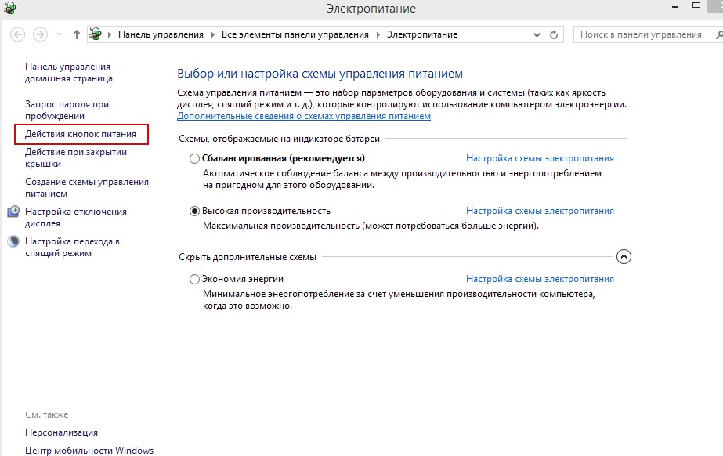Select the 'Высокая производительность' radio button
Viewport: 723px width, 456px height.
195,211
